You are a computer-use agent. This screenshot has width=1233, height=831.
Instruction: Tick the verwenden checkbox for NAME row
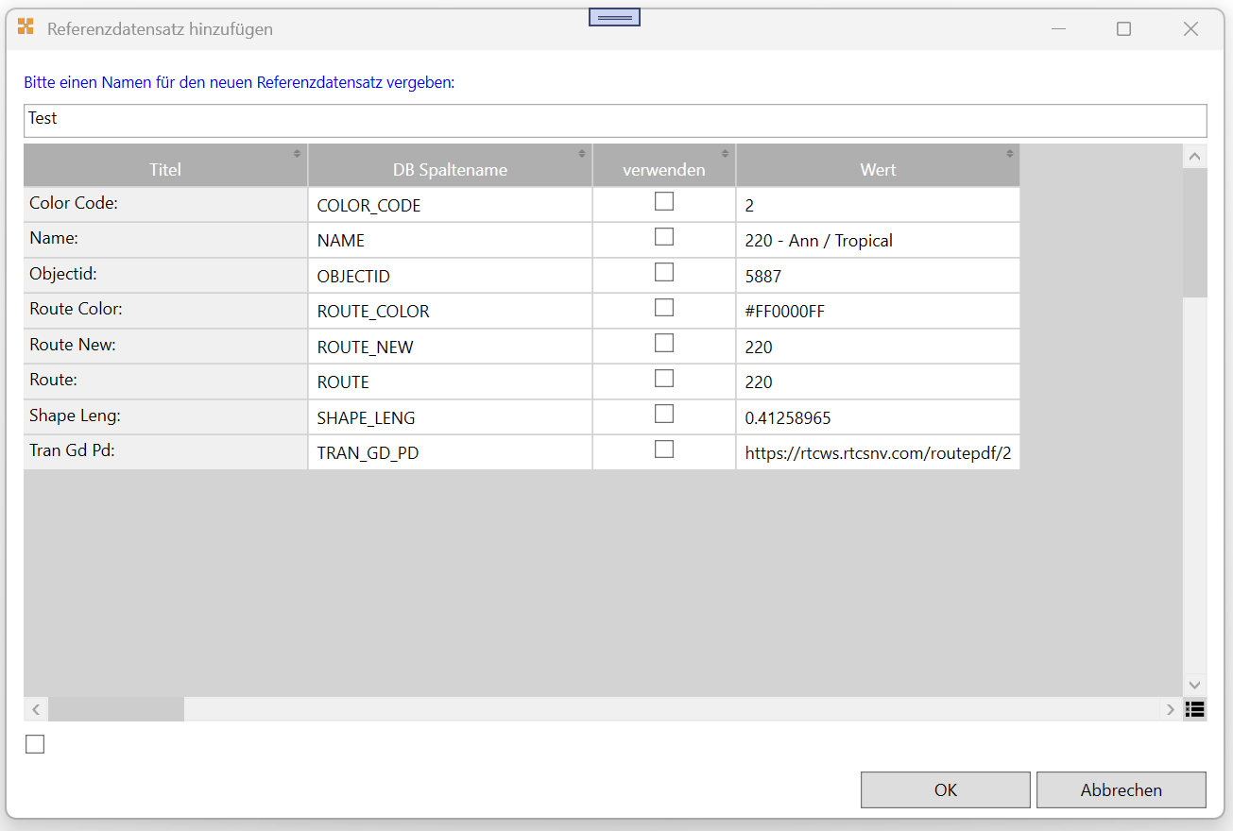664,237
